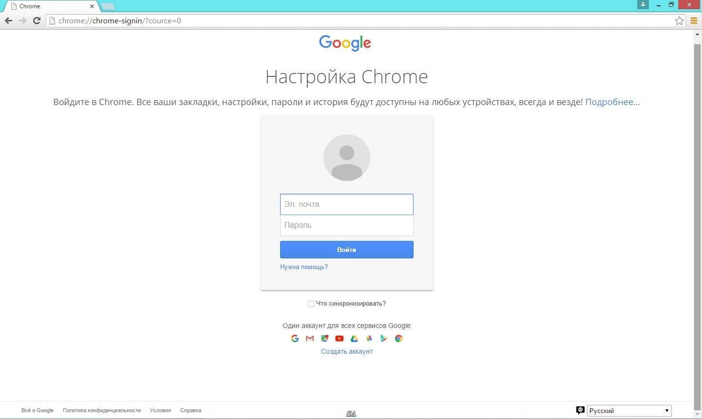Click the Google Maps icon
The width and height of the screenshot is (702, 419).
coord(324,338)
